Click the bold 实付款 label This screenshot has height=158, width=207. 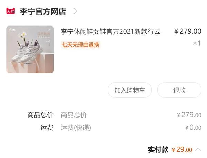(158, 150)
